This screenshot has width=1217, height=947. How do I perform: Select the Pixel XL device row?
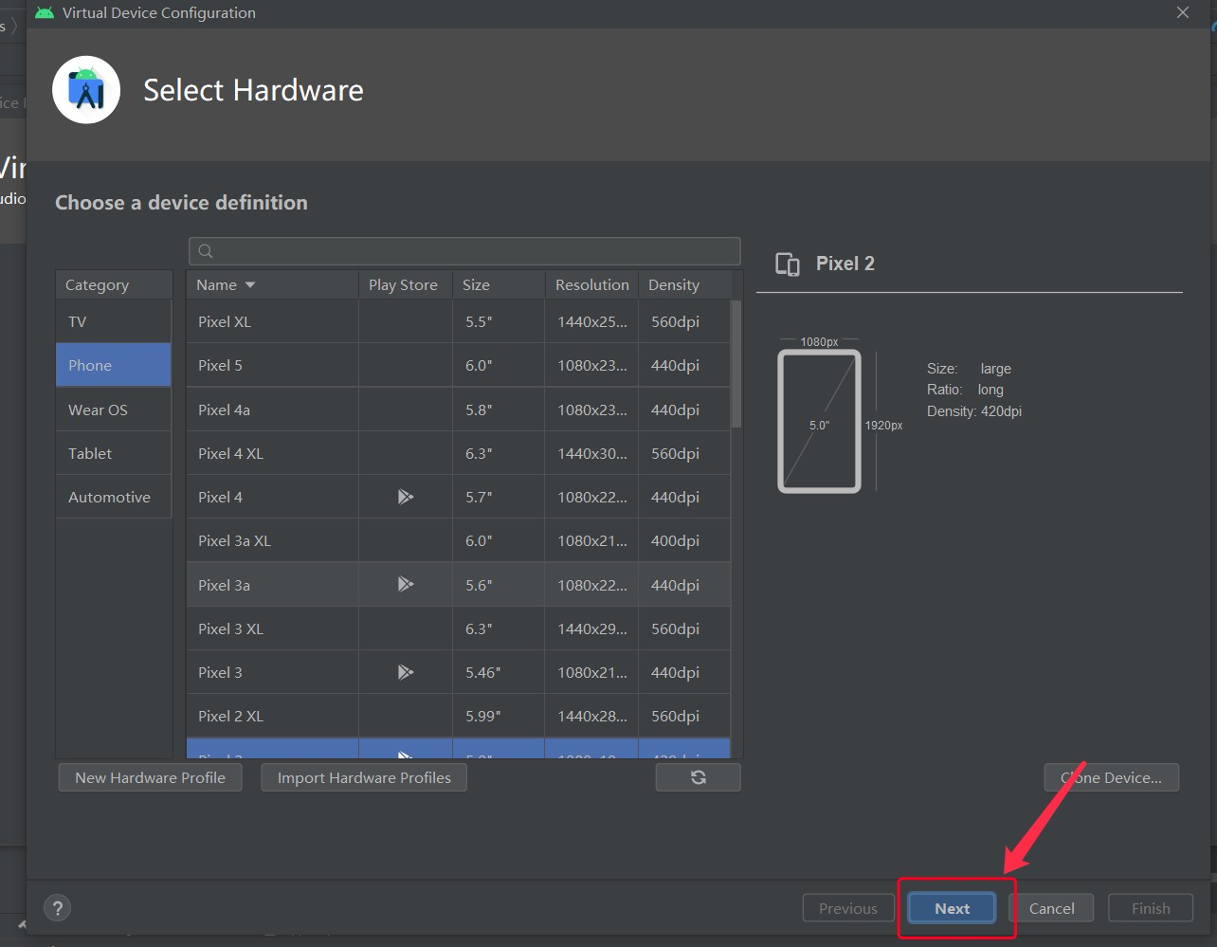pos(459,321)
